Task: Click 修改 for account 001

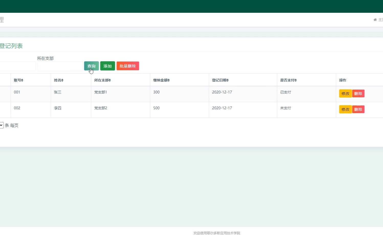Action: click(x=345, y=93)
